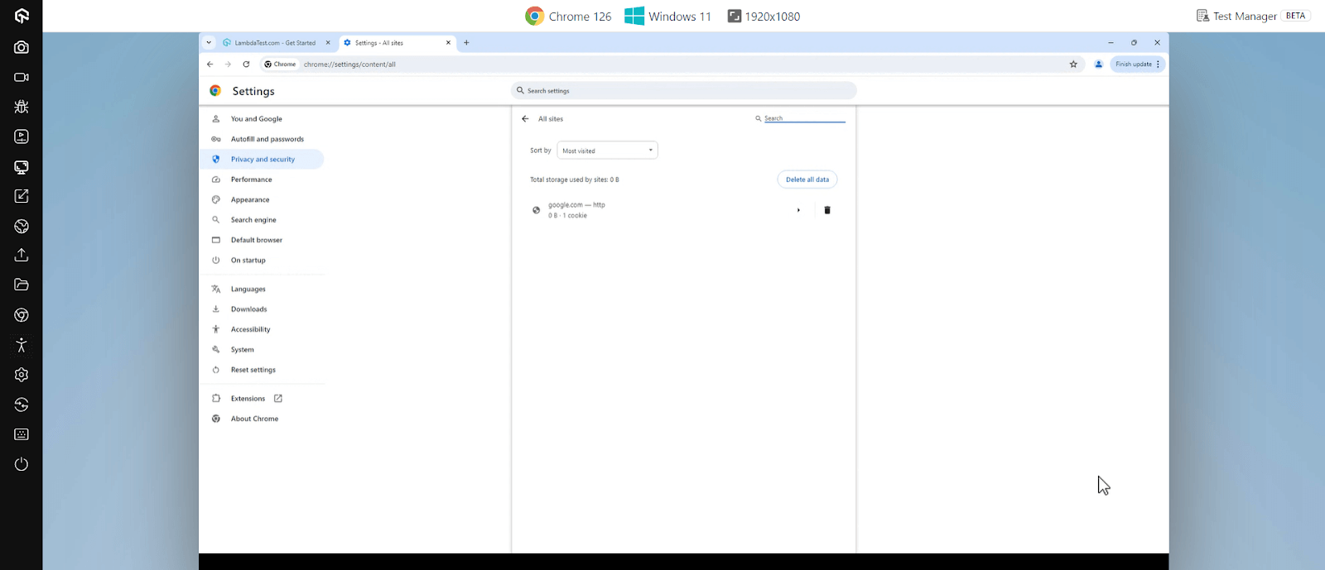Select Privacy and security in sidebar
The image size is (1325, 570).
pyautogui.click(x=263, y=160)
